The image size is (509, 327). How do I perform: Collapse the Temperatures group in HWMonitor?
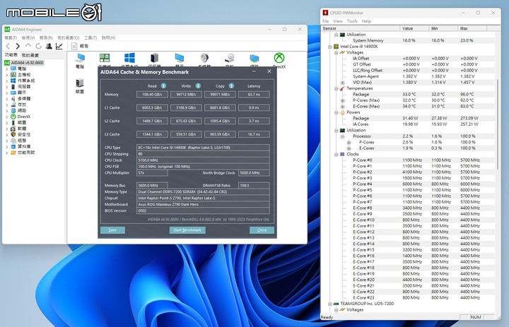coord(337,88)
